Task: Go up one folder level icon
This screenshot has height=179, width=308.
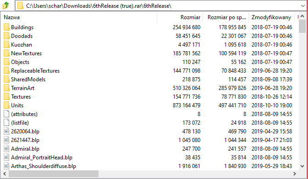Action: pos(6,5)
